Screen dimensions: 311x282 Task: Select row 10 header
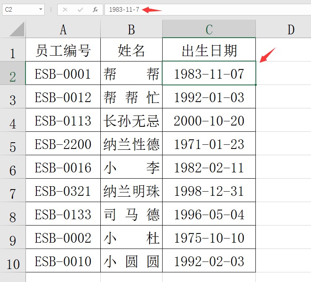pyautogui.click(x=13, y=264)
